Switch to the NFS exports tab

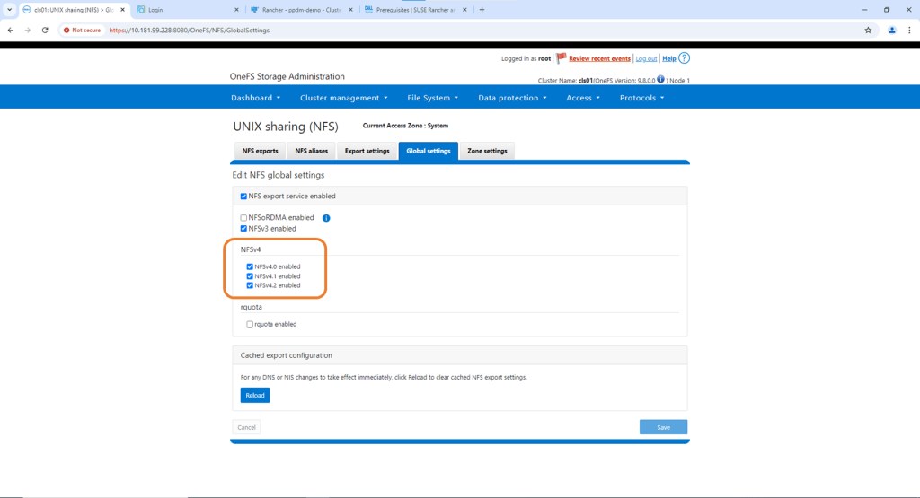click(261, 151)
